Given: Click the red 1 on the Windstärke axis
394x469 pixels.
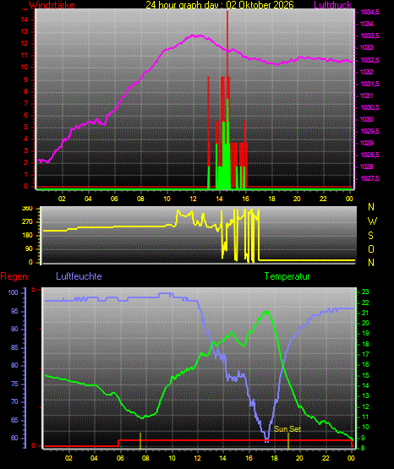Looking at the screenshot, I should [26, 174].
